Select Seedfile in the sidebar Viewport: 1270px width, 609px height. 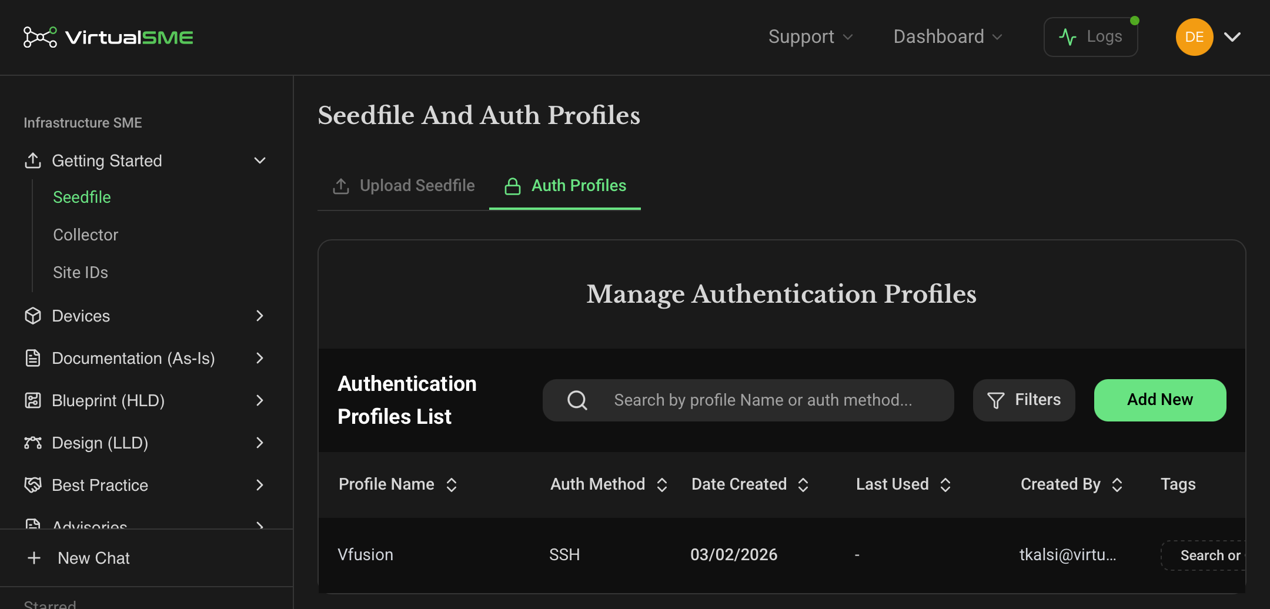point(82,197)
